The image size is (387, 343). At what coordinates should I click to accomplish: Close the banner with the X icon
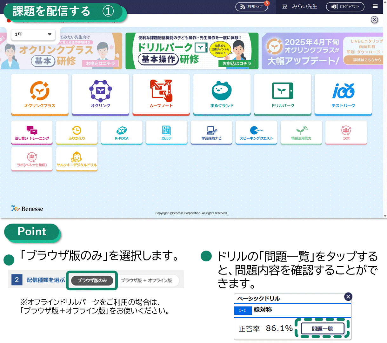375,20
